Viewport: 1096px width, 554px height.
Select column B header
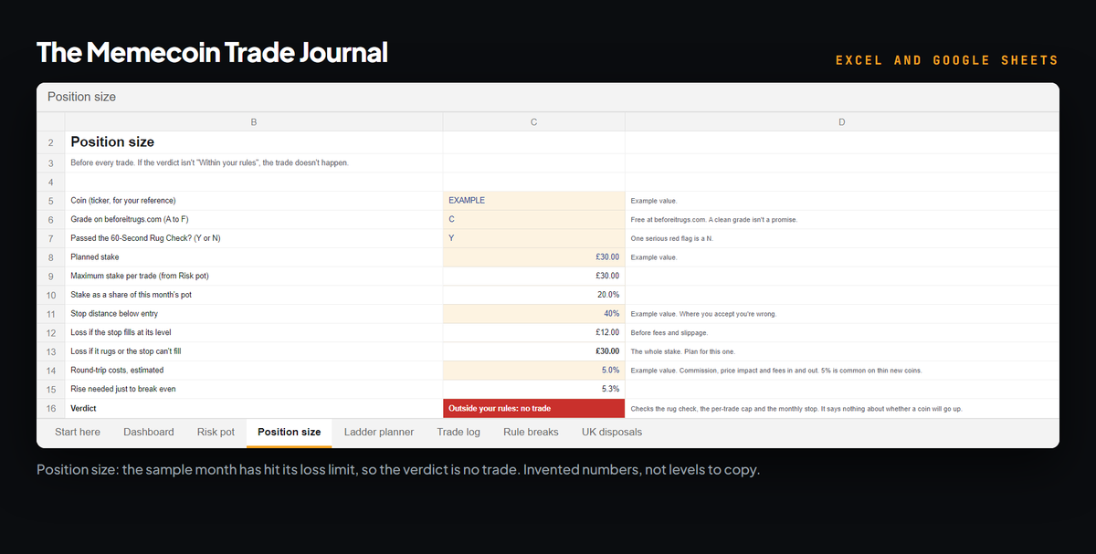pyautogui.click(x=253, y=122)
